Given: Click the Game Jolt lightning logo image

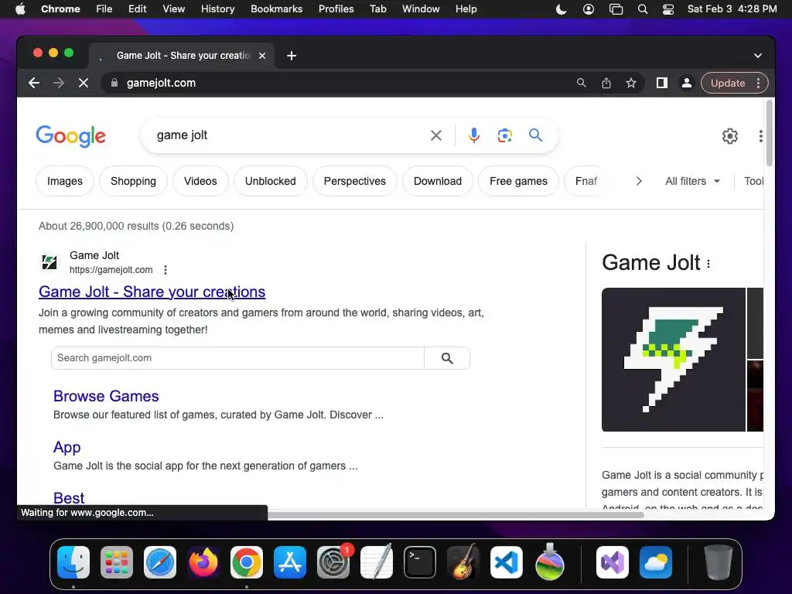Looking at the screenshot, I should point(674,360).
